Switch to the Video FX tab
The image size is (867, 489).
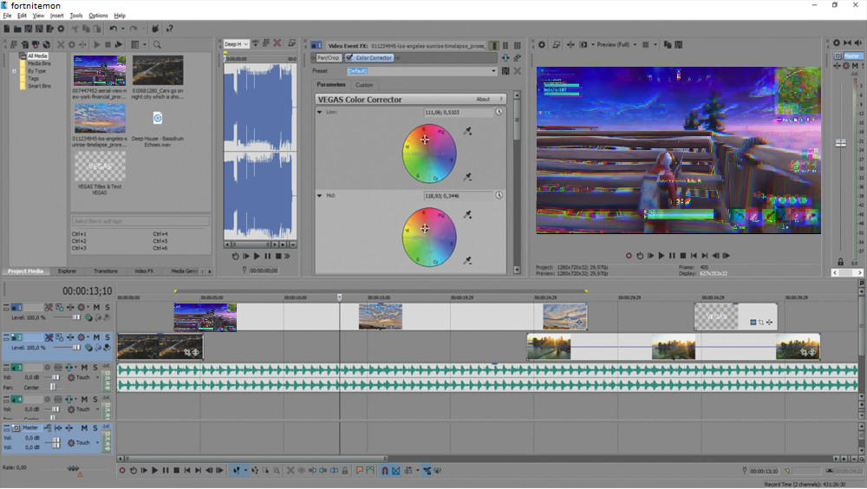click(144, 271)
